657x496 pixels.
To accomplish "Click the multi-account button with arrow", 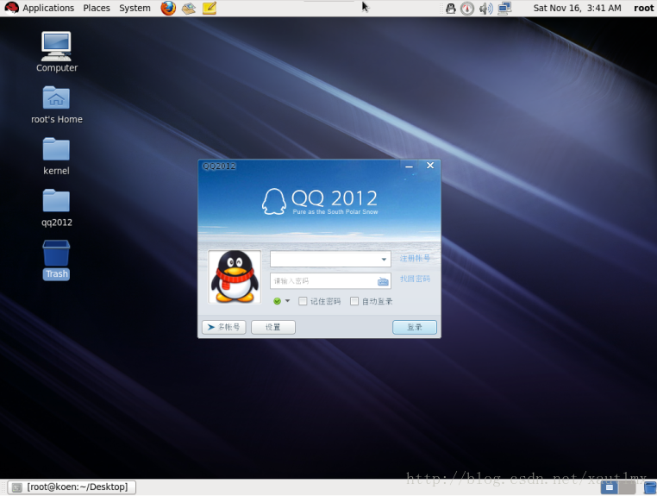I will (x=224, y=327).
